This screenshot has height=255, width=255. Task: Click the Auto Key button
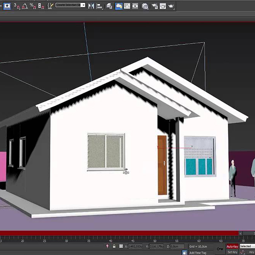point(232,246)
